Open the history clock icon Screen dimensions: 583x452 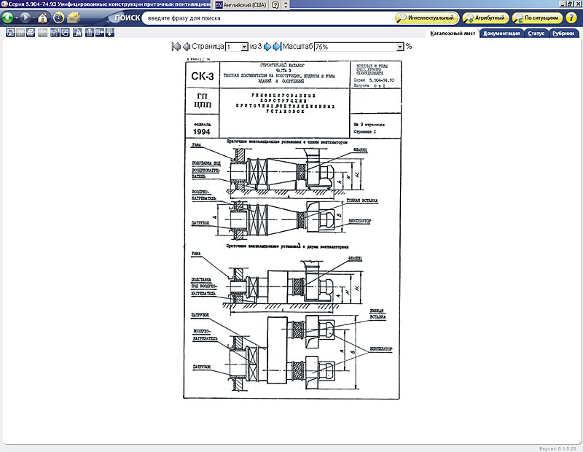(x=58, y=17)
